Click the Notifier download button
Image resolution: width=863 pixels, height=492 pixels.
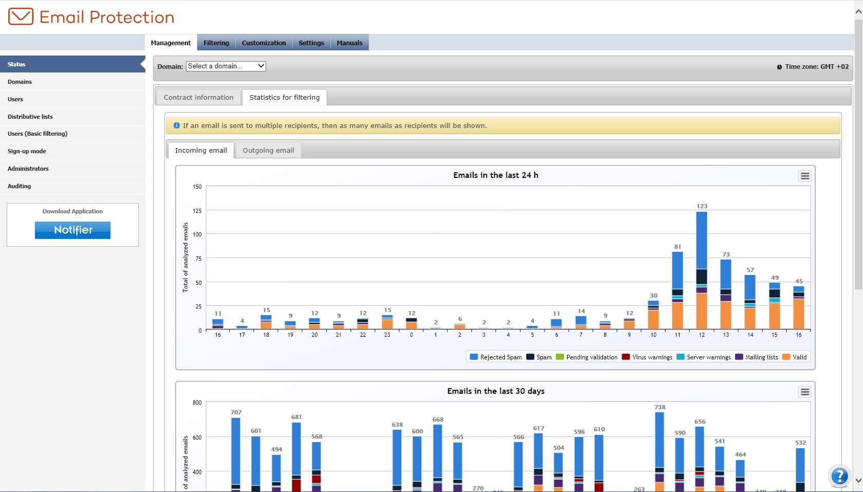pyautogui.click(x=72, y=230)
